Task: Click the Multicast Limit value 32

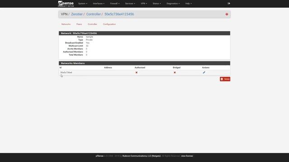Action: pos(87,46)
